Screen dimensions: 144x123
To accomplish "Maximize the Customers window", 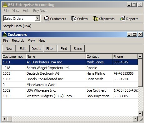I will (134, 35).
